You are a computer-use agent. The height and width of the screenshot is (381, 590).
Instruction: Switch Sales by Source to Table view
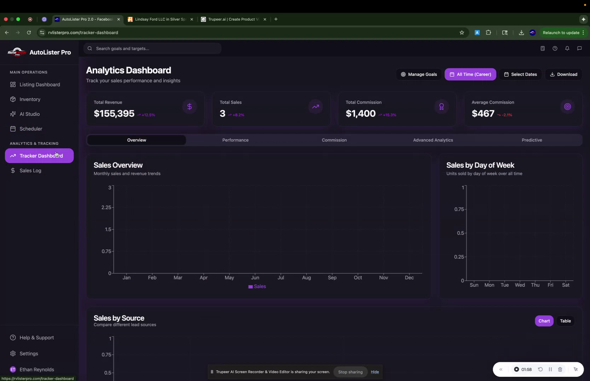pyautogui.click(x=565, y=321)
